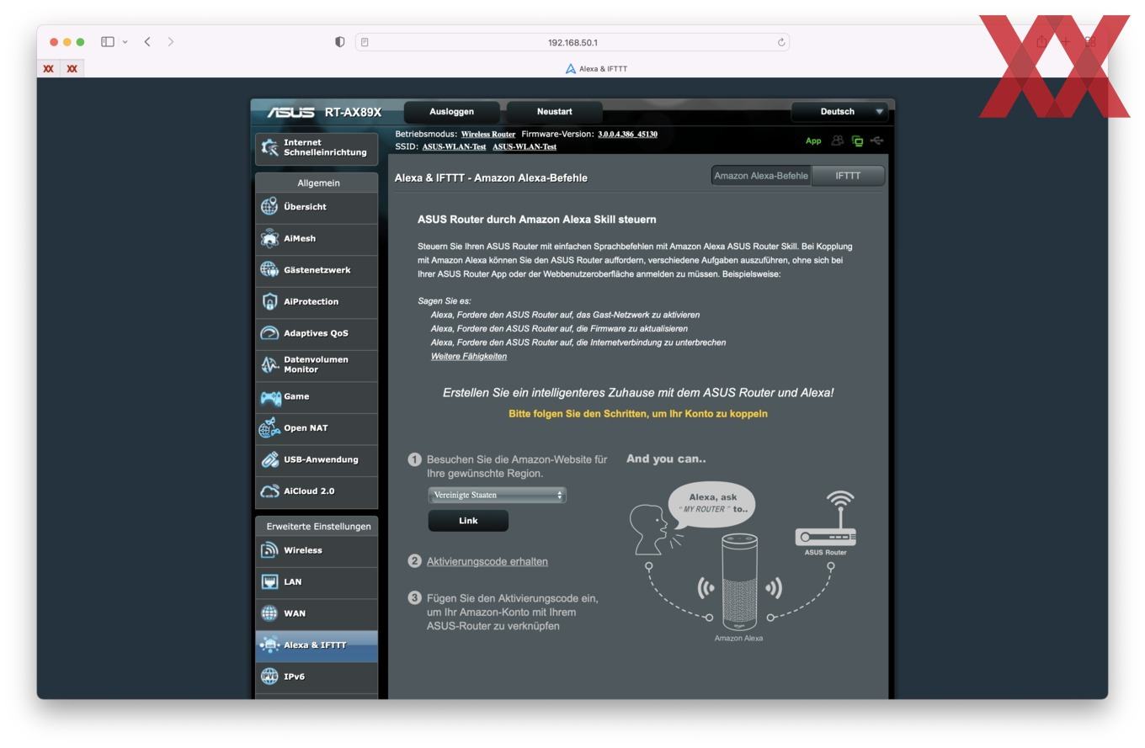Open the Open NAT page
This screenshot has width=1145, height=748.
click(x=317, y=428)
